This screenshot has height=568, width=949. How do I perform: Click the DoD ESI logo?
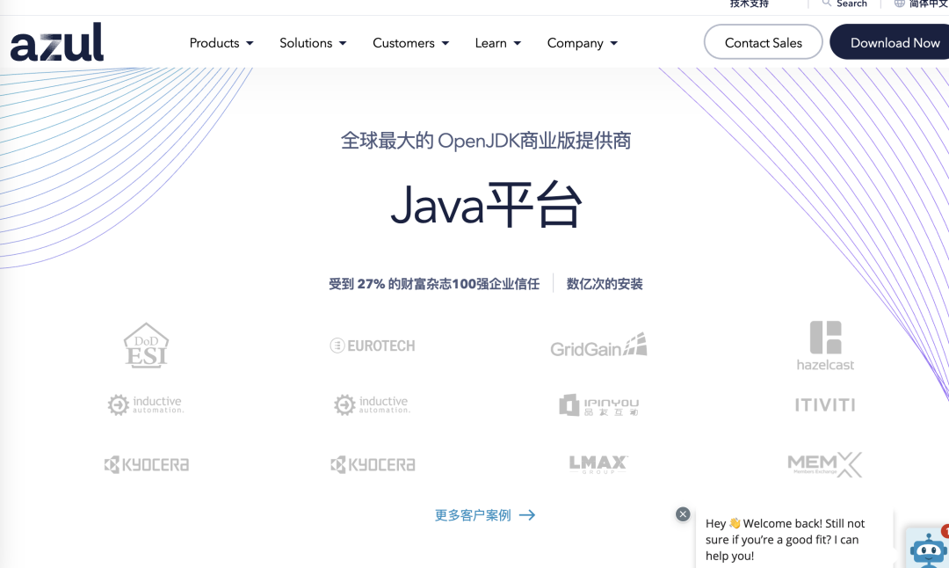146,345
